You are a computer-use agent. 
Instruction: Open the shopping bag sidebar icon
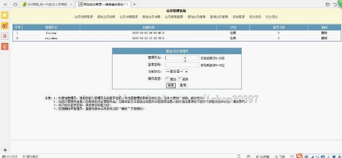coord(5,46)
